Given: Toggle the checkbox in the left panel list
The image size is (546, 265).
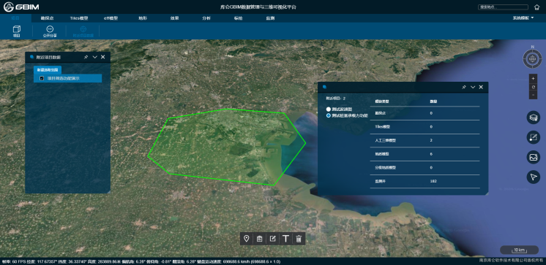Looking at the screenshot, I should (x=42, y=79).
